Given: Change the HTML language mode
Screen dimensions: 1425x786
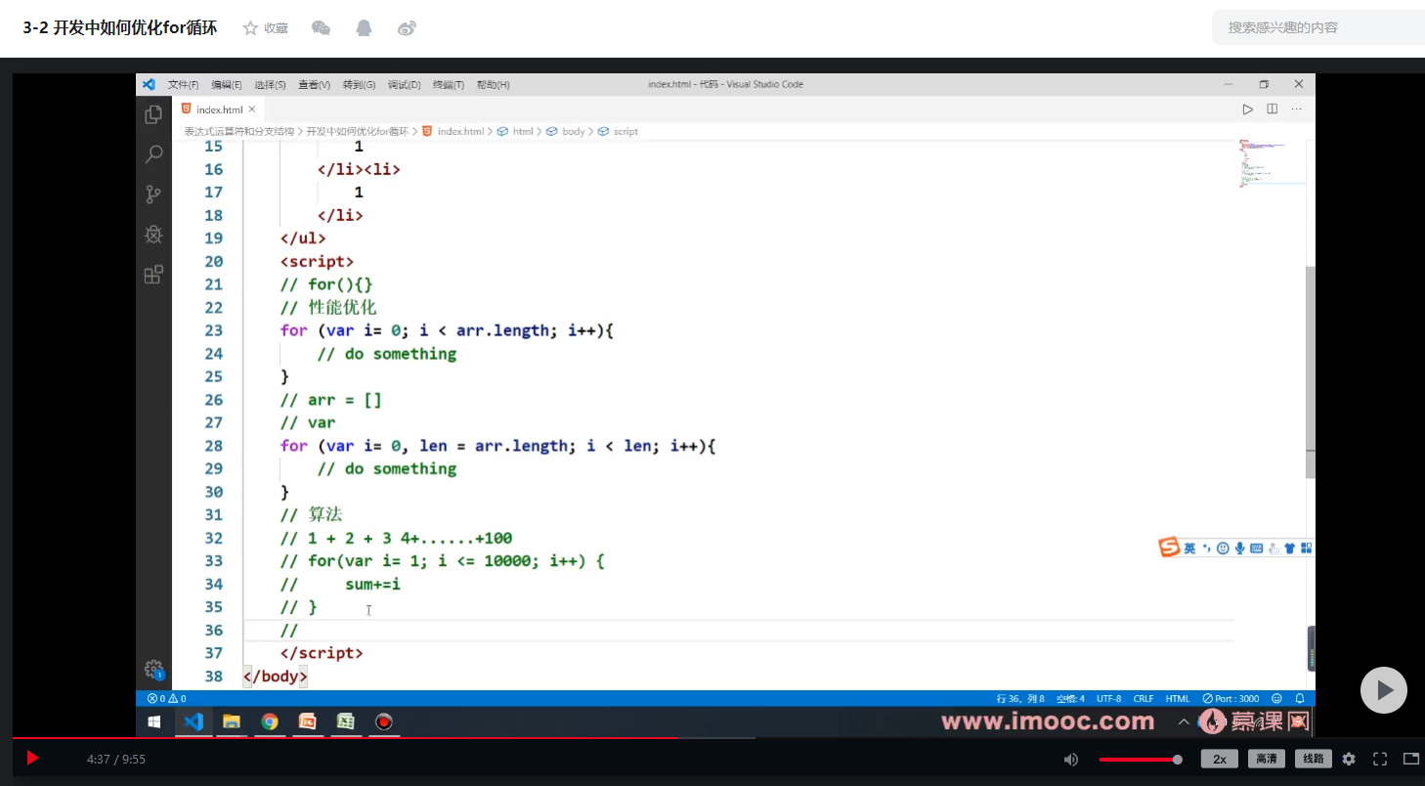Looking at the screenshot, I should (x=1178, y=699).
